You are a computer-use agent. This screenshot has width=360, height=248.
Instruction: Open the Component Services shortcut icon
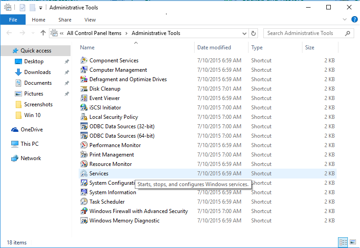pyautogui.click(x=84, y=61)
